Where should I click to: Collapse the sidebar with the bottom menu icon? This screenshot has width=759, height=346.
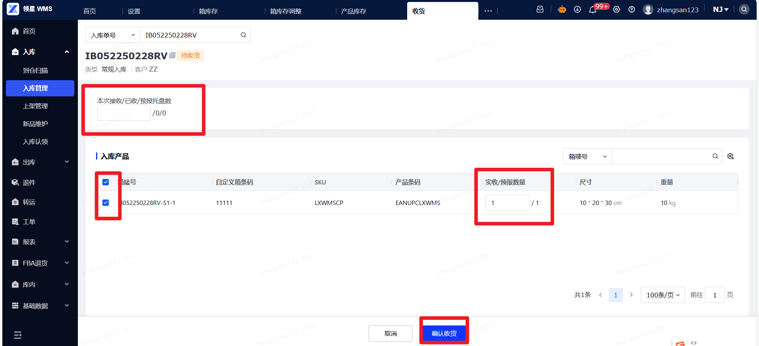tap(18, 335)
